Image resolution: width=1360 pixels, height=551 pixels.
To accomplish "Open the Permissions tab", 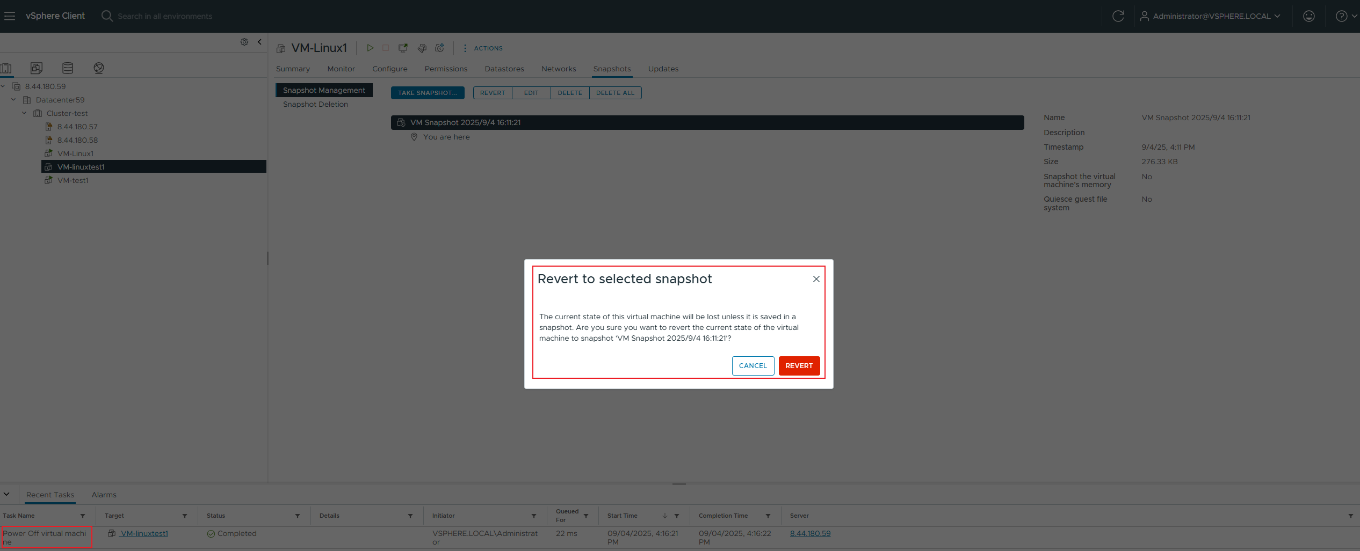I will coord(446,69).
